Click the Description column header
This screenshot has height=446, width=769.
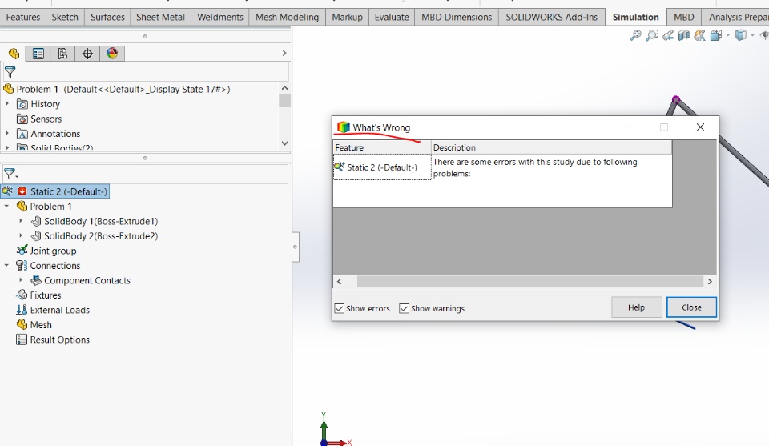pos(552,147)
